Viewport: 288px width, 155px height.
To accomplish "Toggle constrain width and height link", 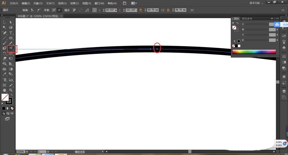I will 163,10.
